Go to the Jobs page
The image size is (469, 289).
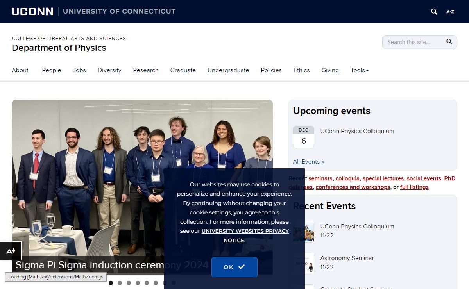coord(79,70)
